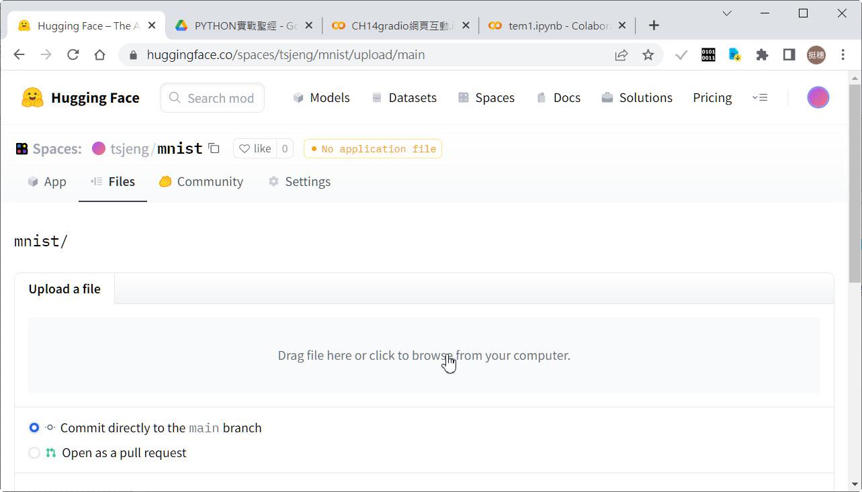862x492 pixels.
Task: Select 'Commit directly to the main branch'
Action: [x=34, y=428]
